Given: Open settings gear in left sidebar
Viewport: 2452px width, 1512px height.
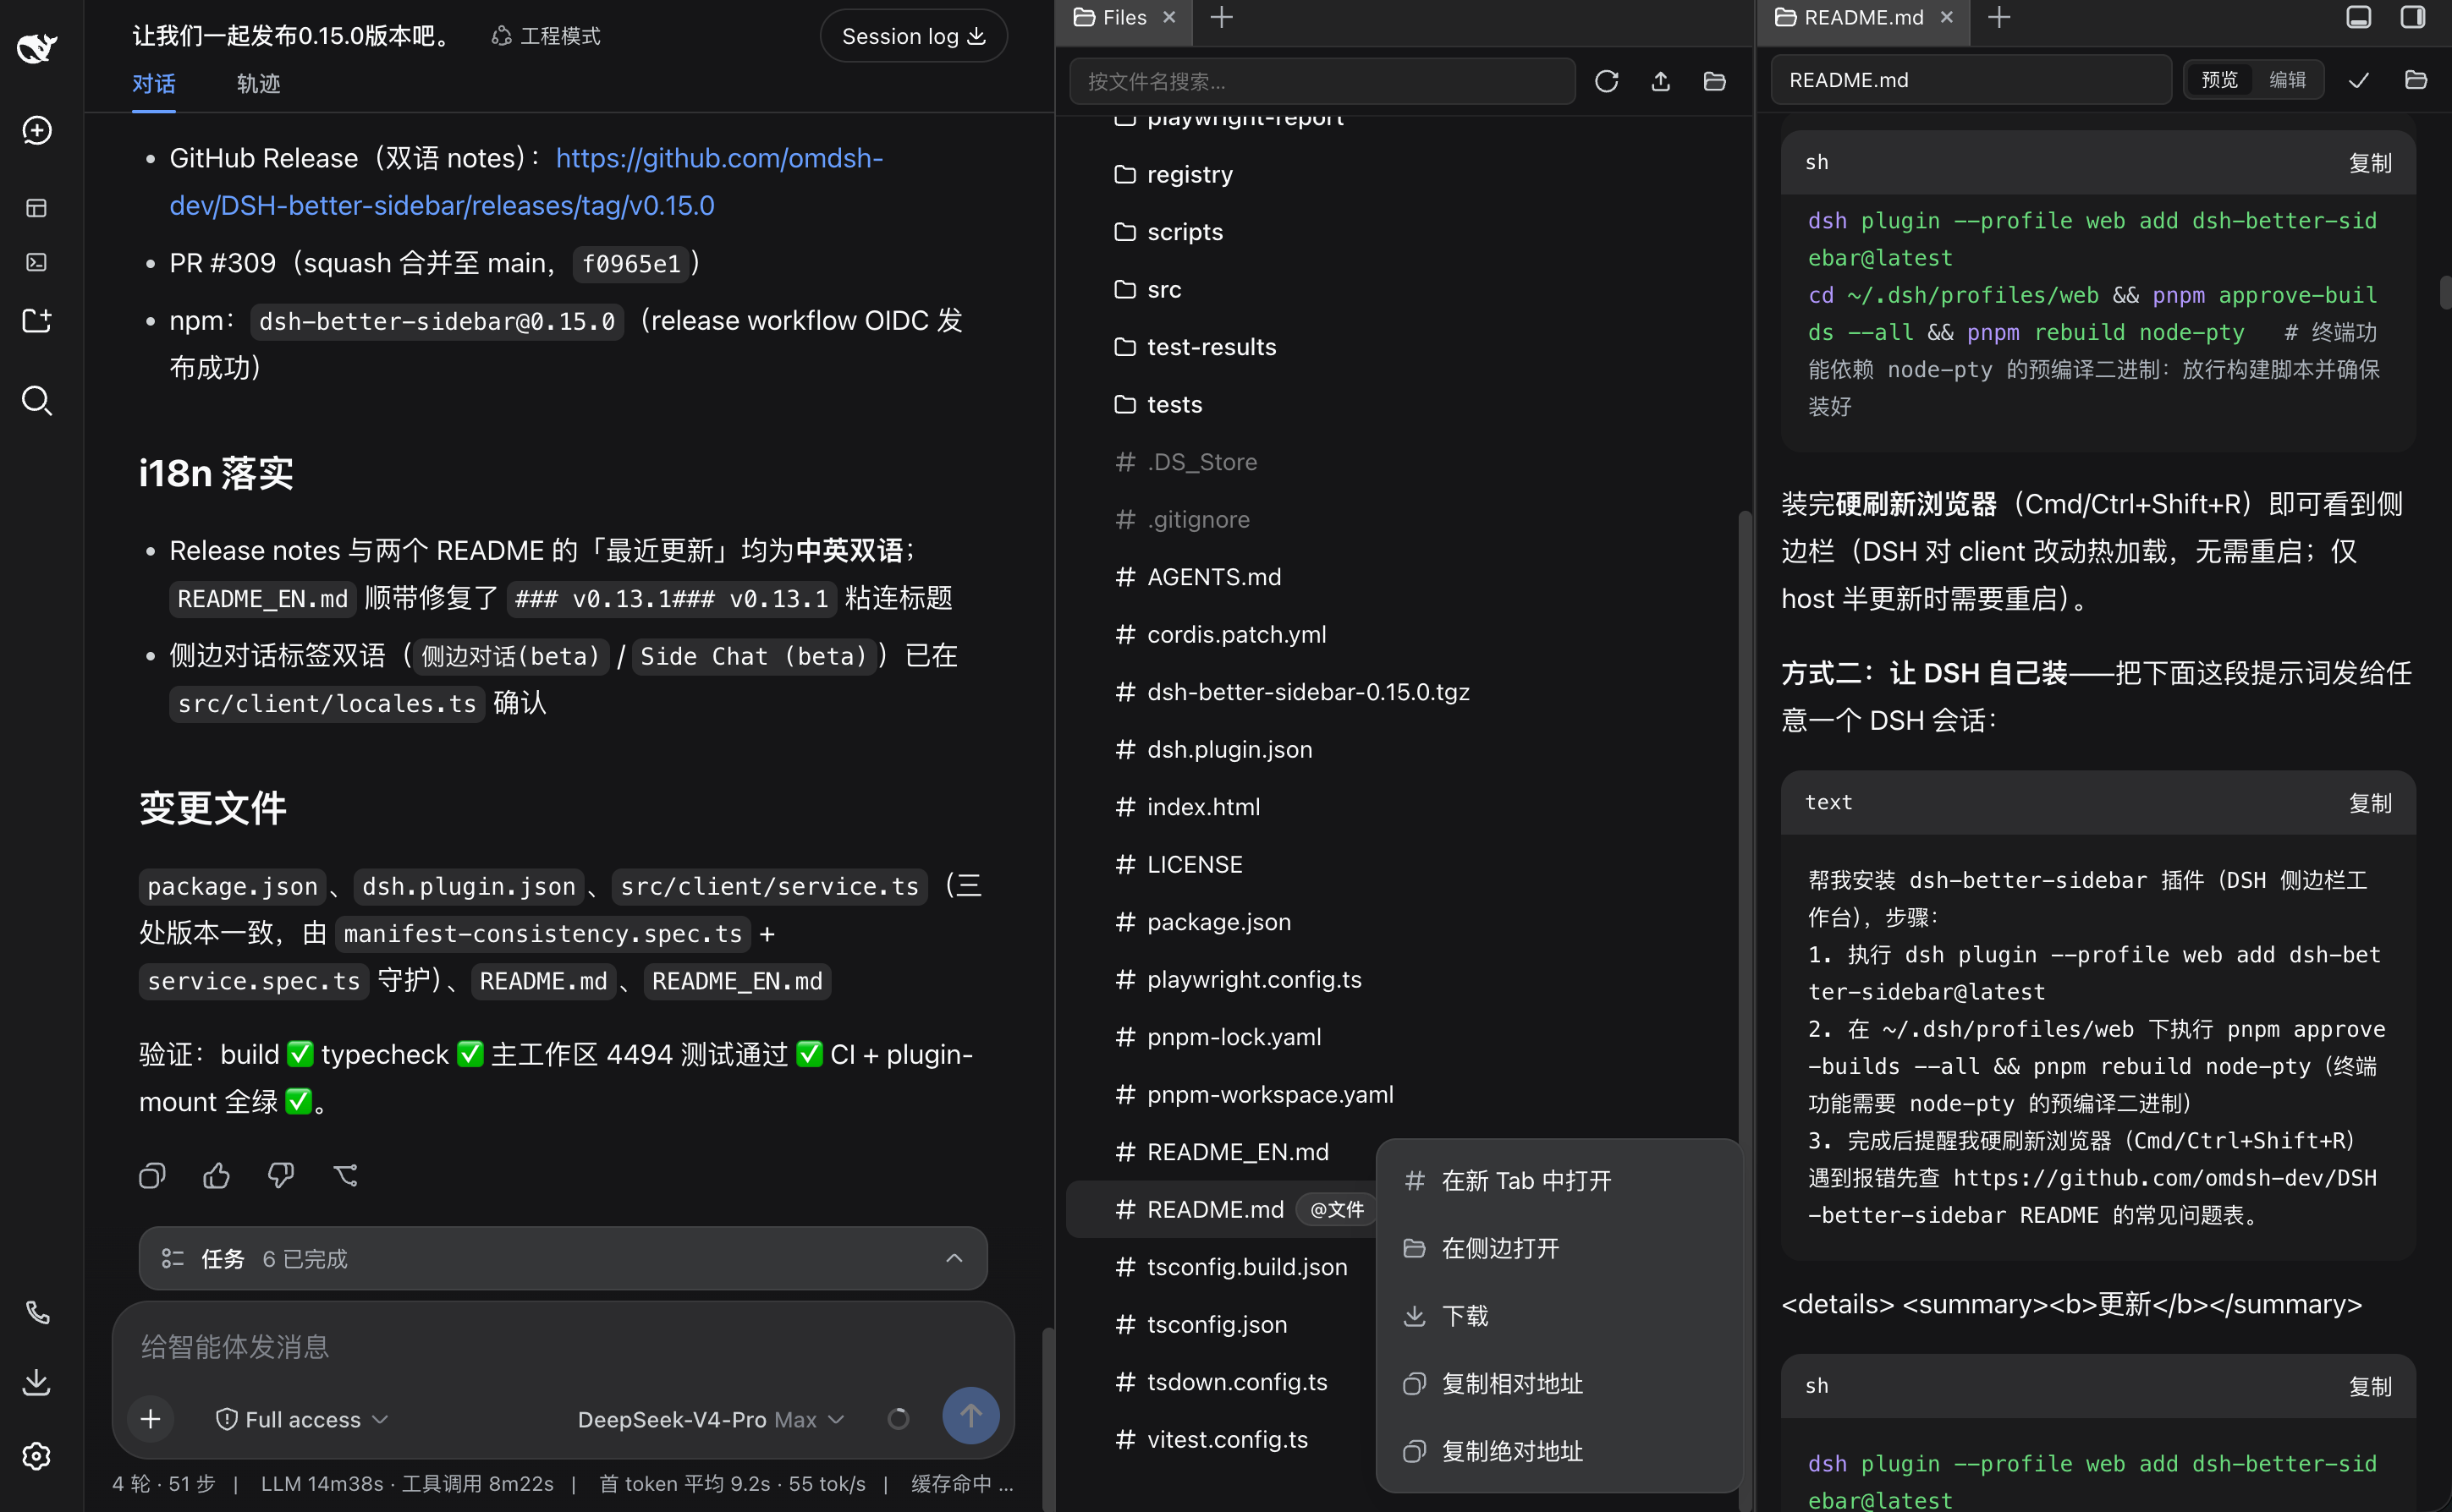Looking at the screenshot, I should pos(37,1456).
